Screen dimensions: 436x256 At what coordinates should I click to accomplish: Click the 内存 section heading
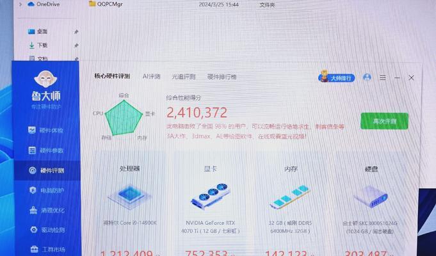pos(291,169)
